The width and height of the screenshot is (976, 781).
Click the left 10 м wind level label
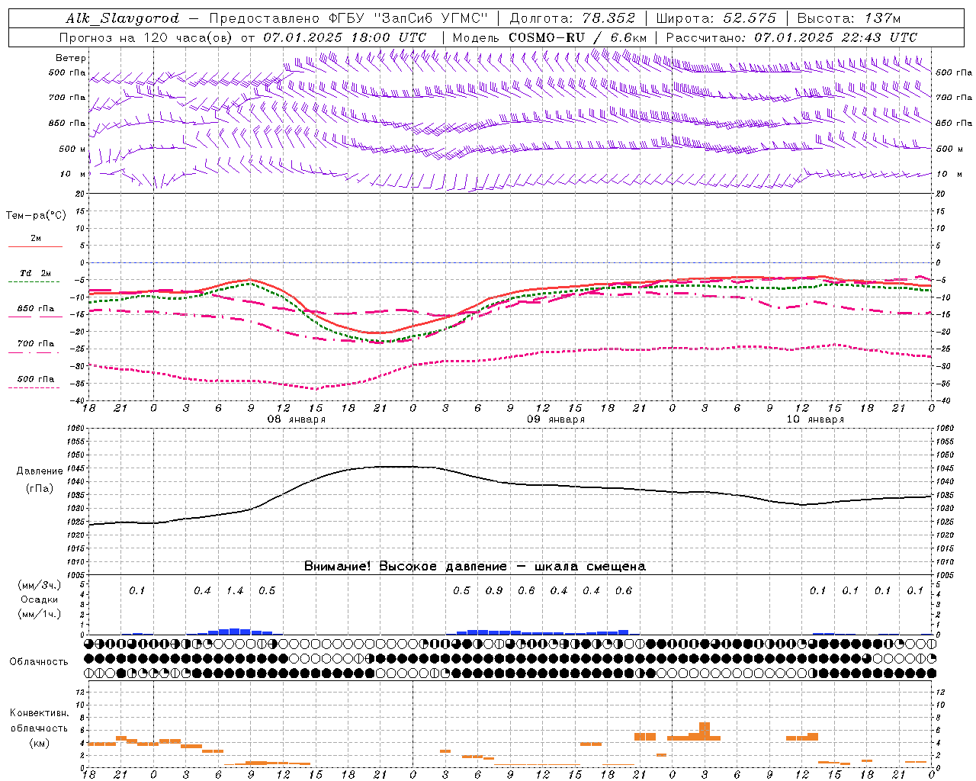pos(73,174)
